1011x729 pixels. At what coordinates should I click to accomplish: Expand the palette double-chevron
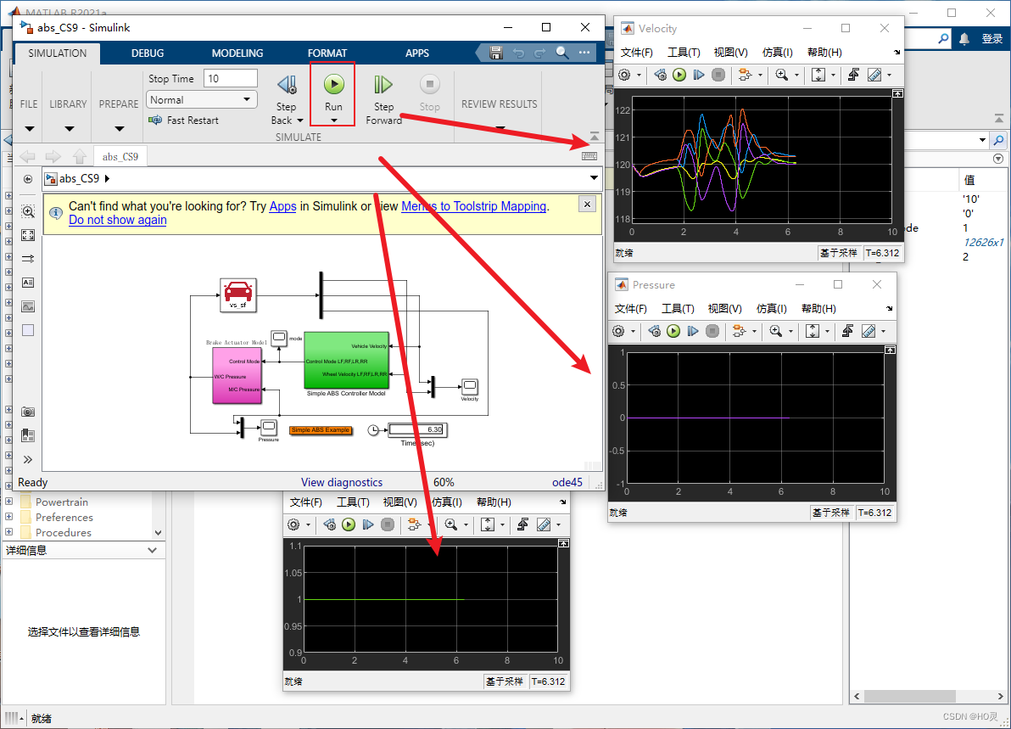point(28,459)
